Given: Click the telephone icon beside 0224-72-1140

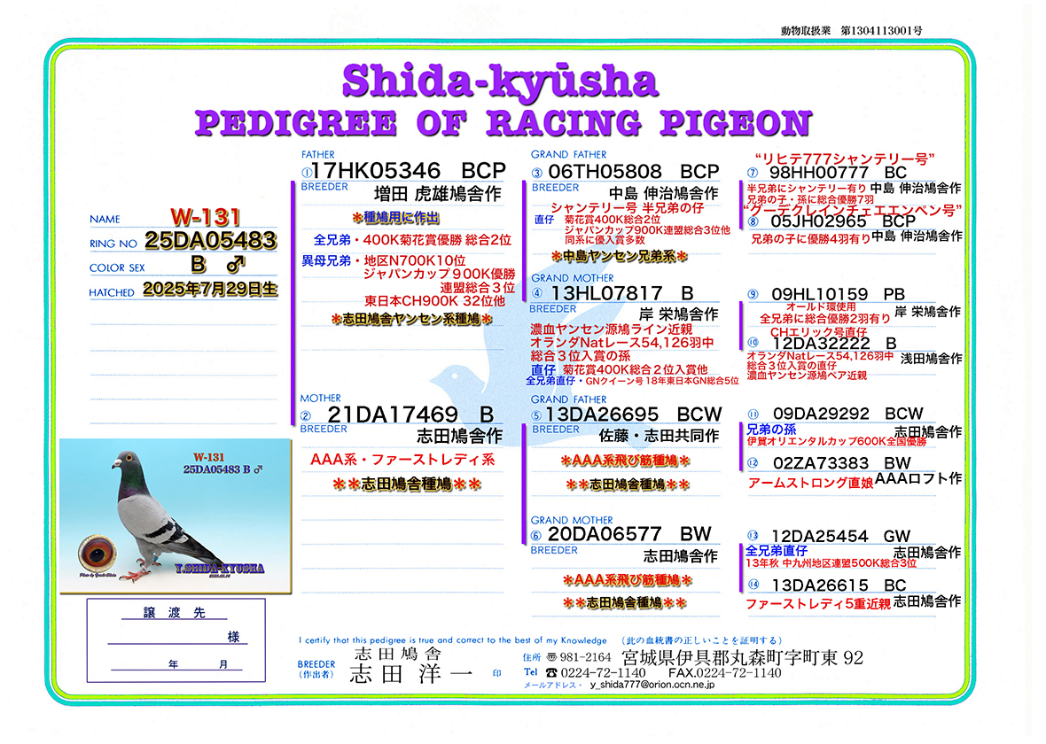Looking at the screenshot, I should [554, 673].
